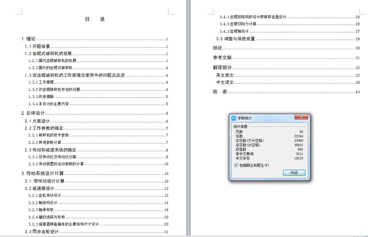Select the 致谢 entry
Screen dimensions: 368x237
(x=219, y=91)
